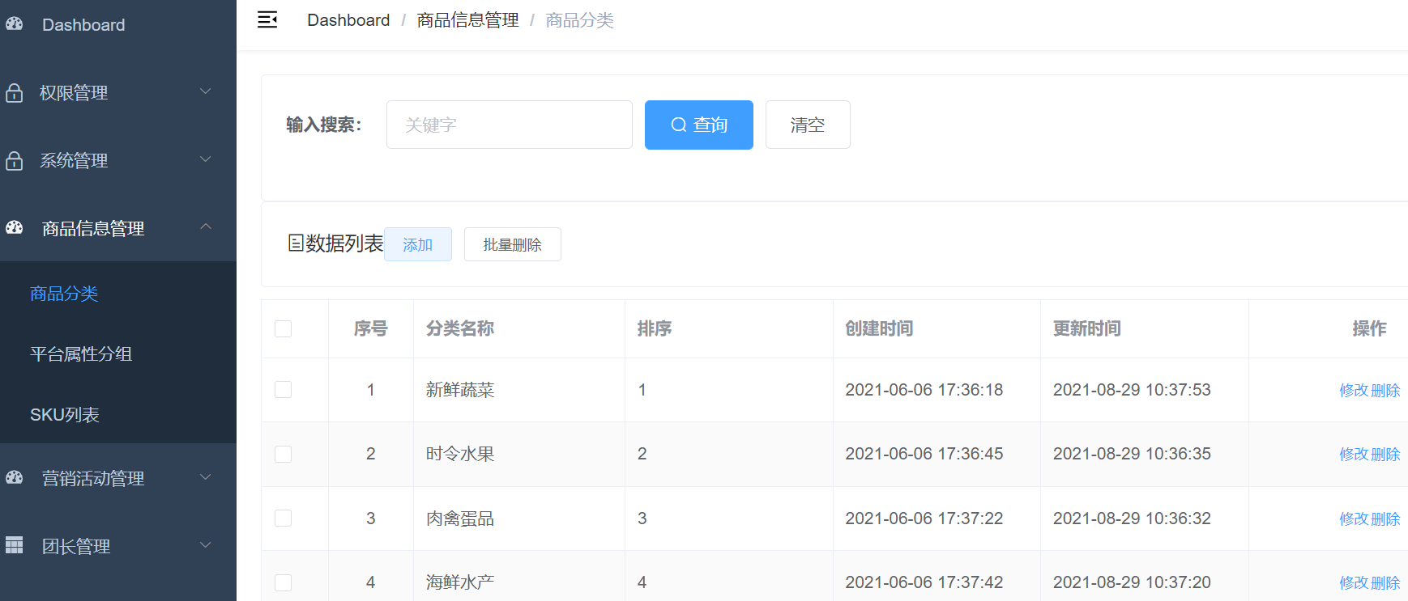The image size is (1408, 601).
Task: Toggle the select-all checkbox in table header
Action: (x=283, y=328)
